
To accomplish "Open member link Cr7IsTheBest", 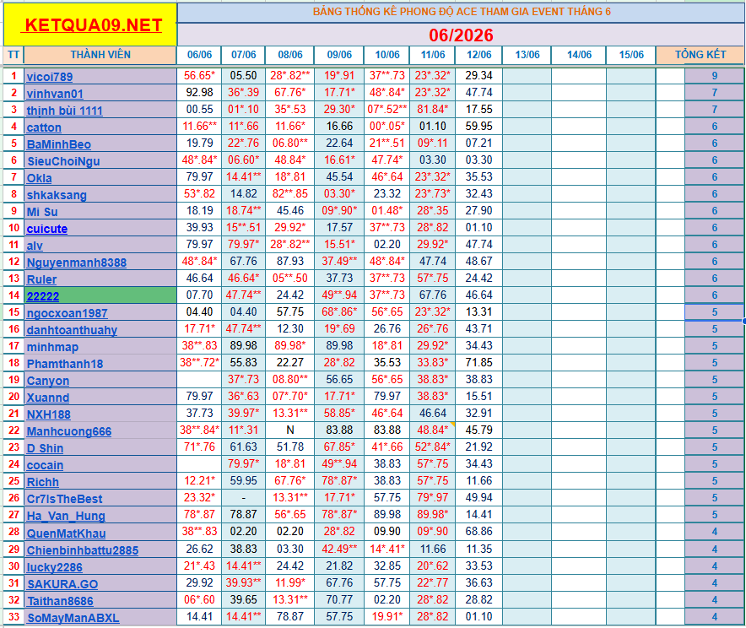I will click(x=64, y=499).
